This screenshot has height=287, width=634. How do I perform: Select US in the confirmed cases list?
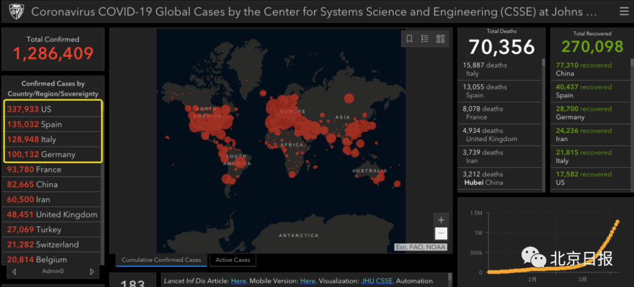pos(53,109)
